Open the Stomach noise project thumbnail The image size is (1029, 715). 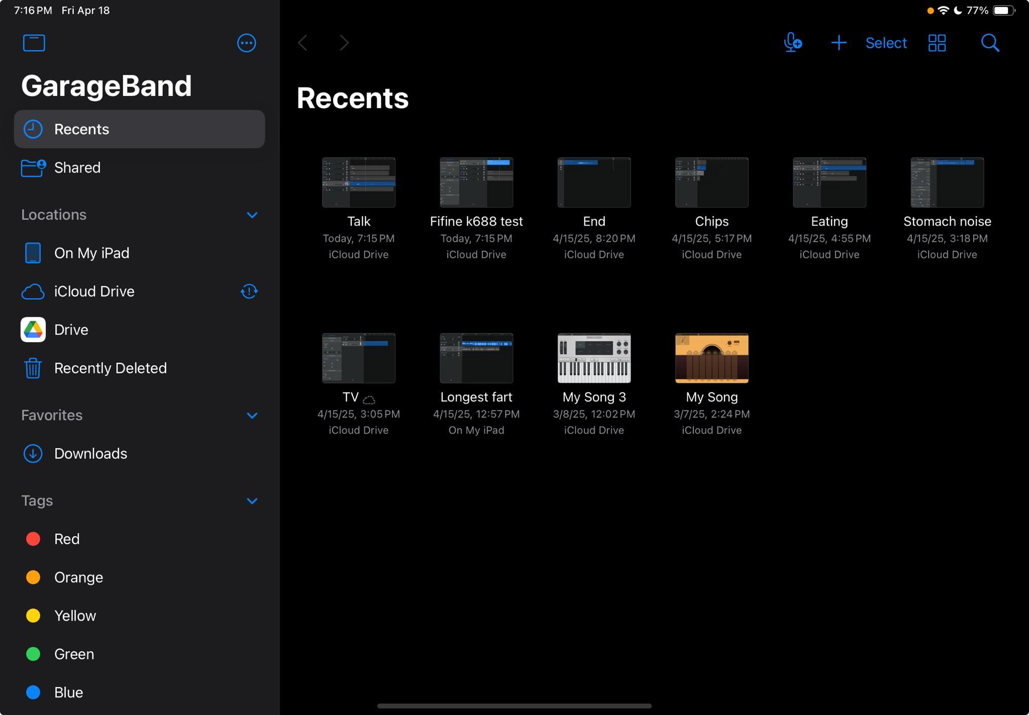point(947,182)
